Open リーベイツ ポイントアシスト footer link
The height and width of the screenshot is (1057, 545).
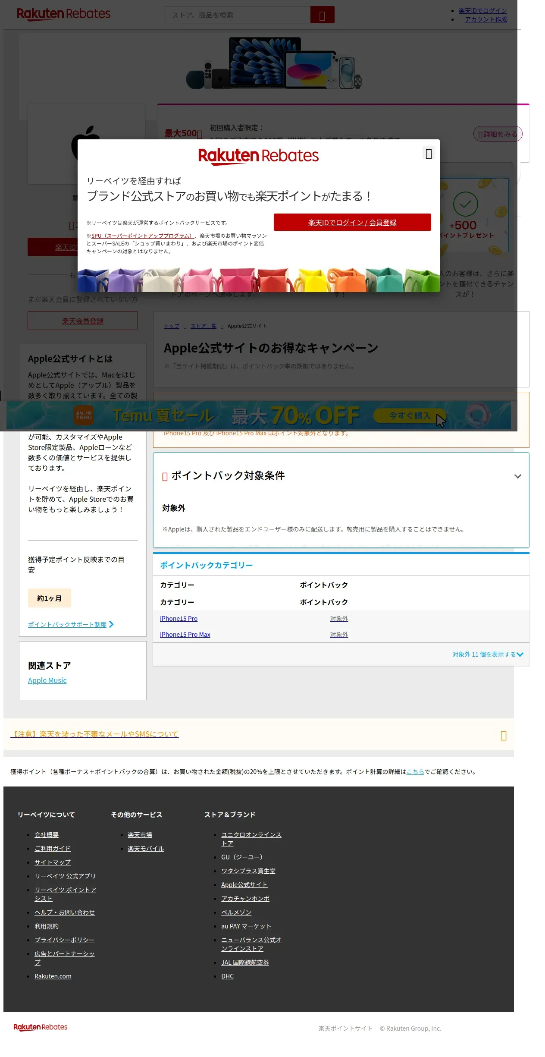point(65,894)
